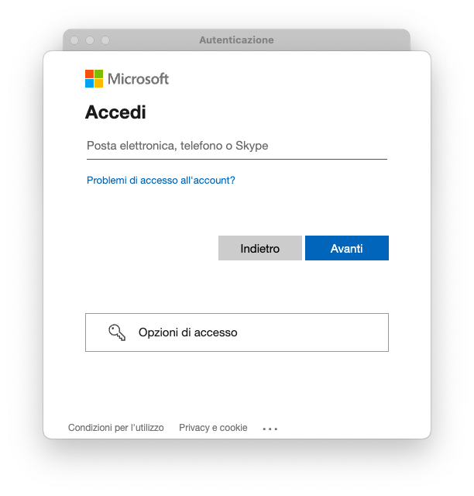Click the blue square of Microsoft logo

(90, 83)
